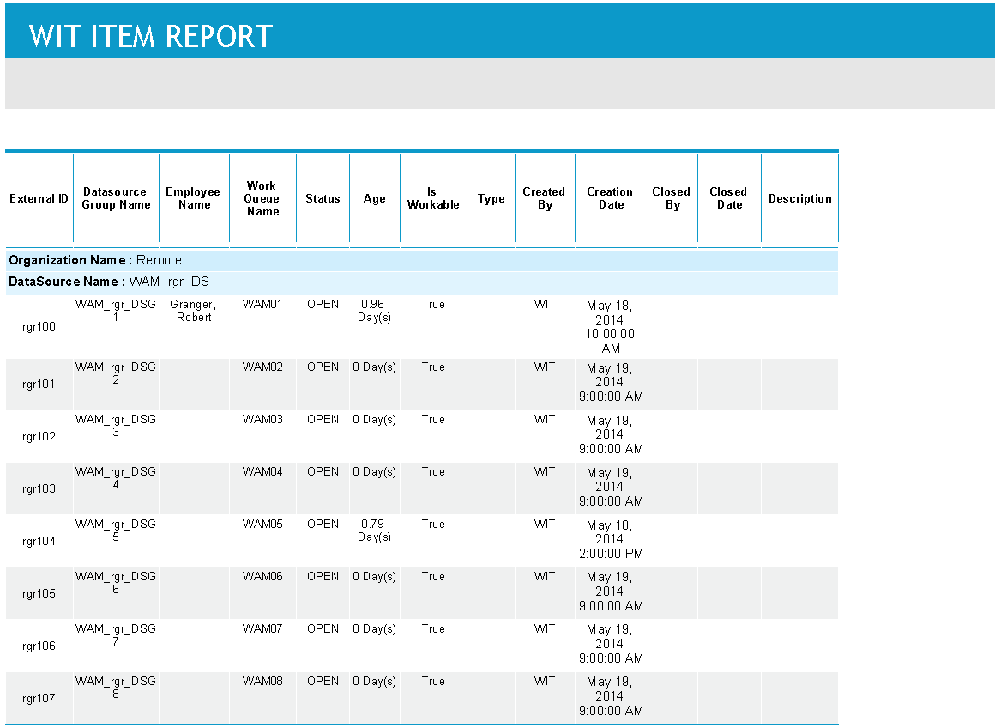The height and width of the screenshot is (728, 995).
Task: Click work queue WAM05 cell
Action: 262,525
